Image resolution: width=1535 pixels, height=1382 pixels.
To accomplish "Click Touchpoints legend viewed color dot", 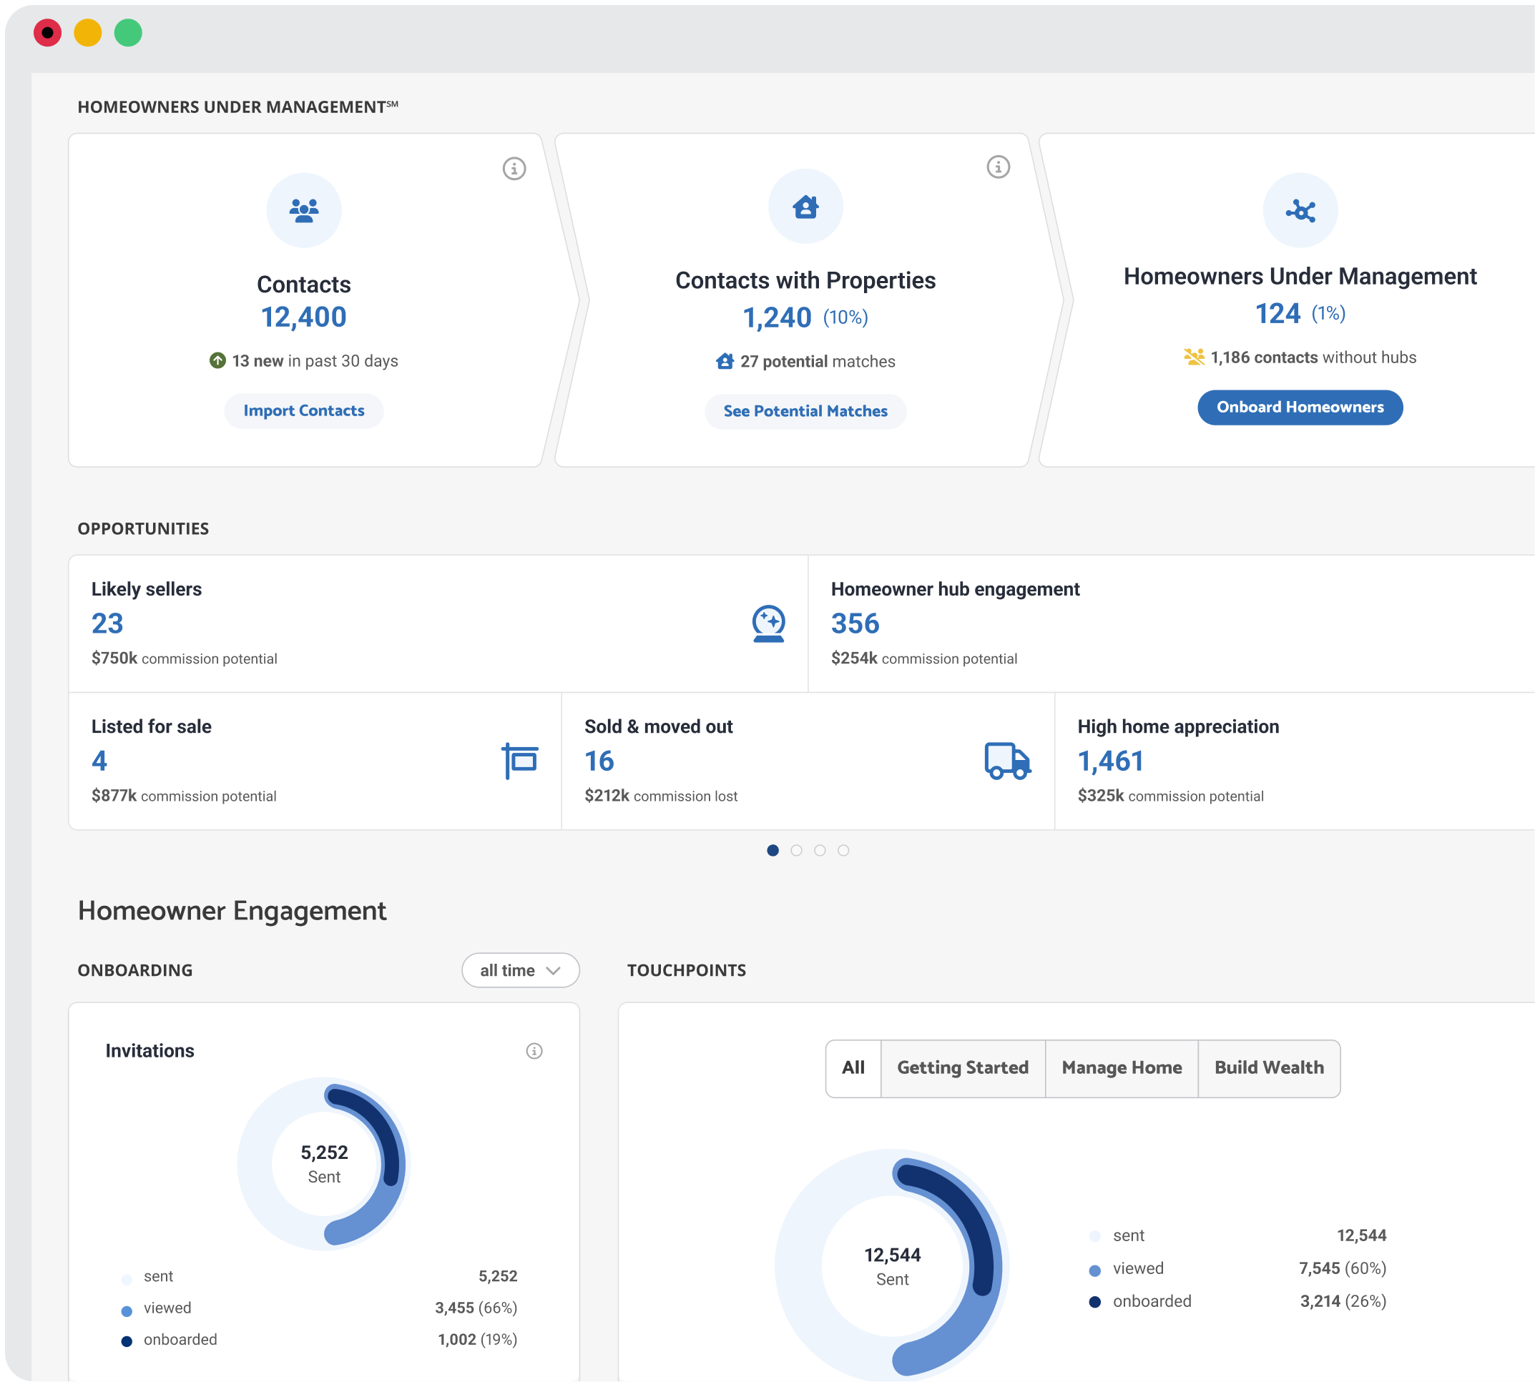I will tap(1094, 1270).
